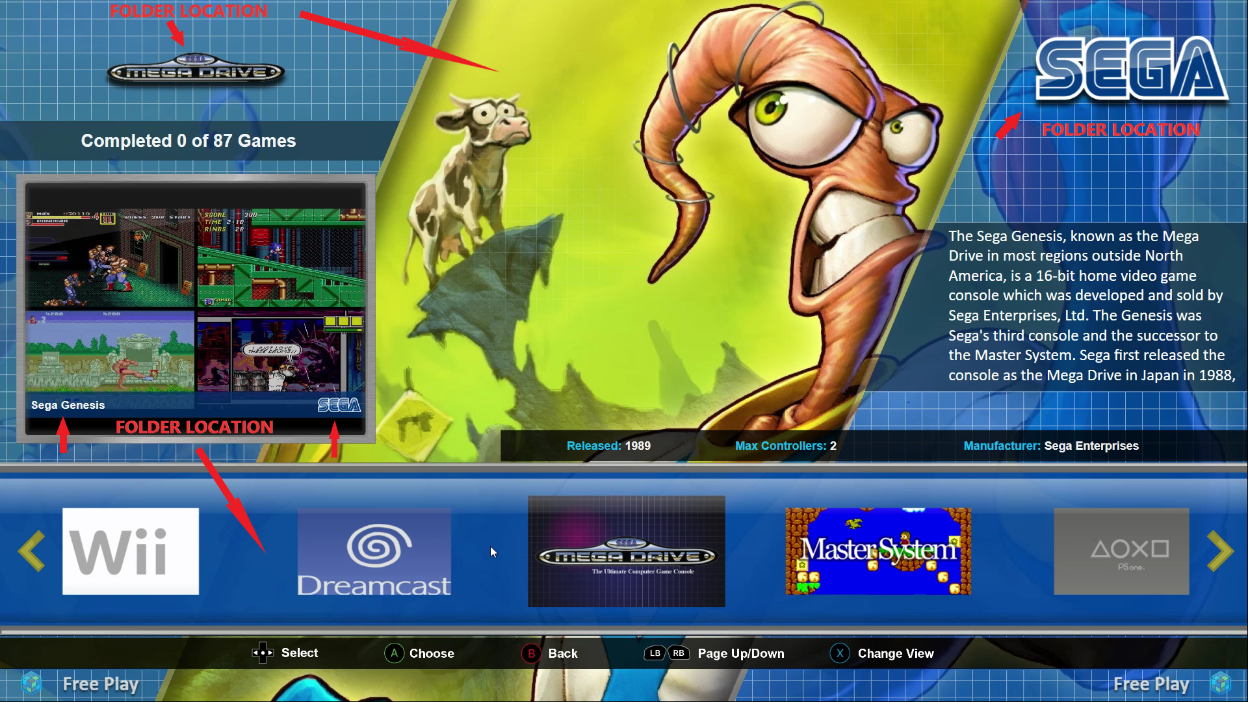
Task: Select the Master System platform tile
Action: click(878, 551)
